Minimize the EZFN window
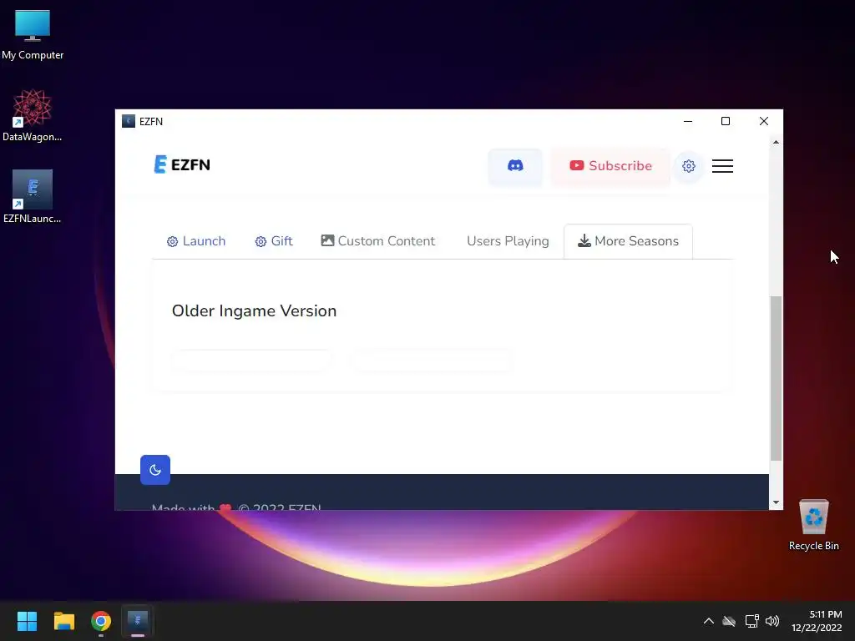Viewport: 855px width, 641px height. [688, 122]
